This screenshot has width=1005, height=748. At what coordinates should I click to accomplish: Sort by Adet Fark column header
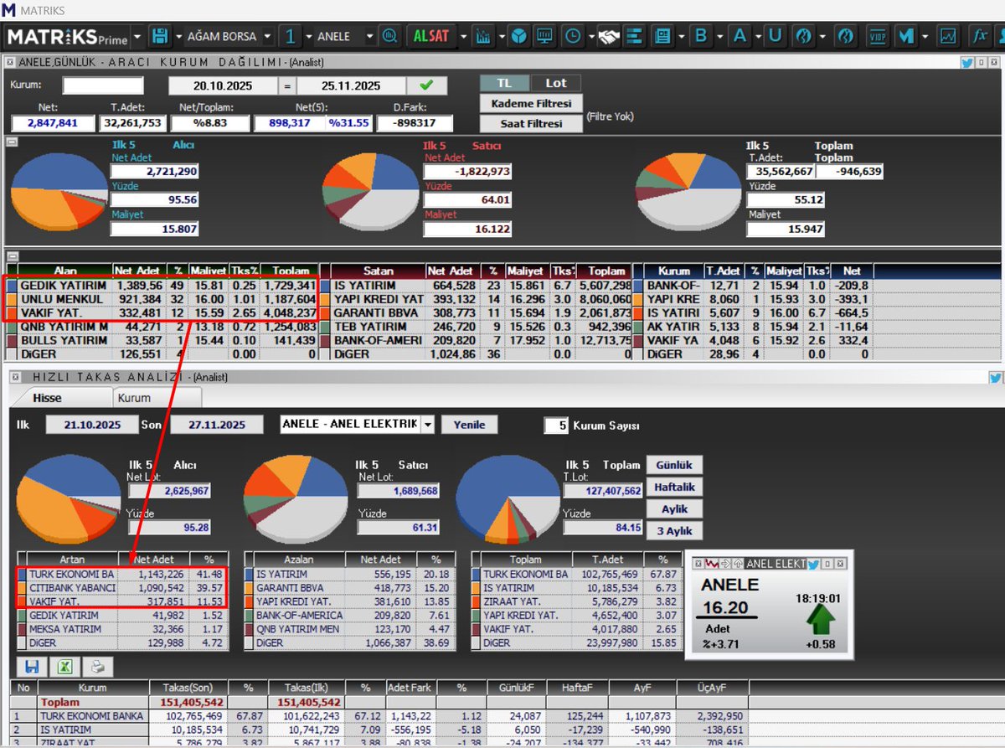(x=410, y=687)
